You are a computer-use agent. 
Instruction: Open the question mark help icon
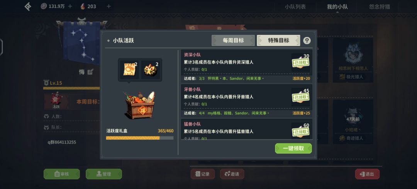tap(307, 40)
